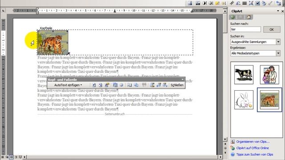This screenshot has height=160, width=285.
Task: Show next header icon
Action: tap(165, 85)
